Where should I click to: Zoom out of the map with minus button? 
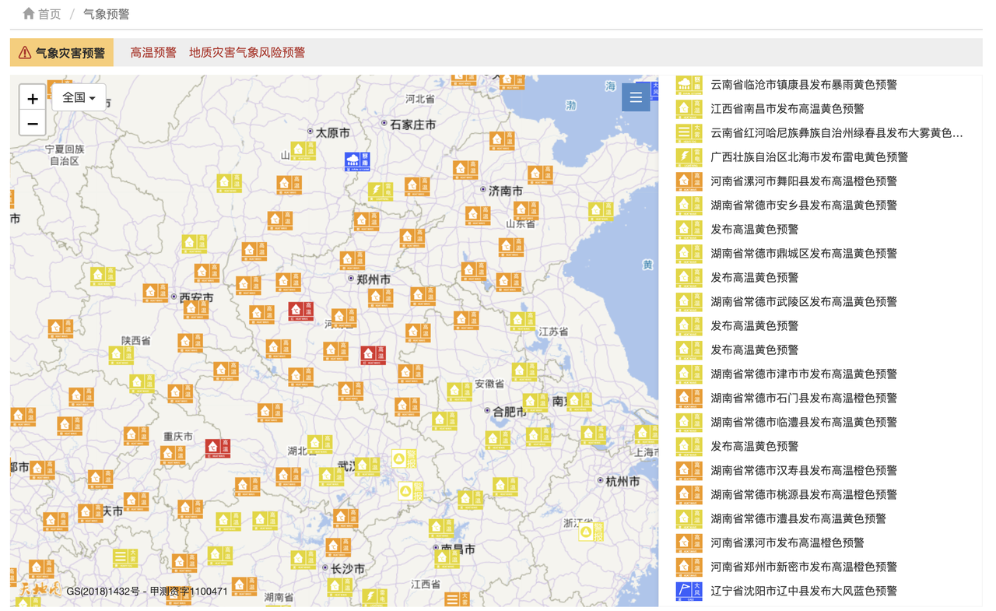point(33,124)
